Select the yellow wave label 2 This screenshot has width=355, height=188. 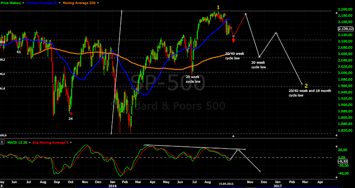(306, 86)
